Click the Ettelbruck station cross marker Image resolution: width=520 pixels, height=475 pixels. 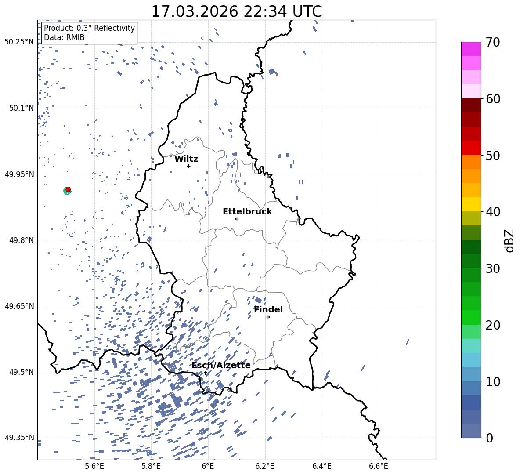pyautogui.click(x=237, y=219)
